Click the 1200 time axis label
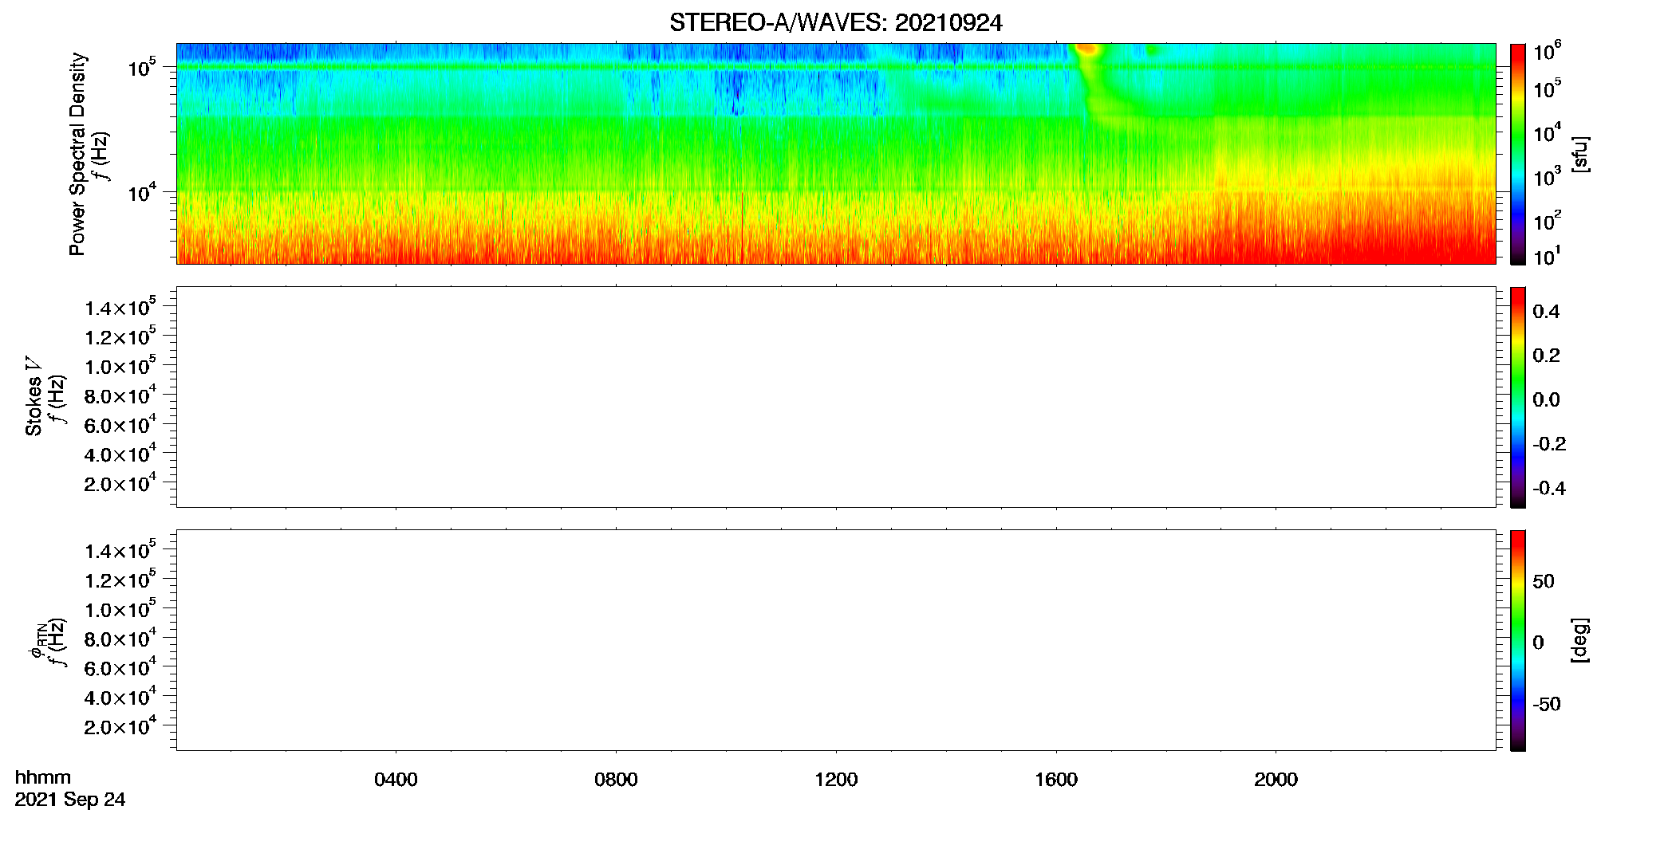The height and width of the screenshot is (861, 1672). click(836, 780)
